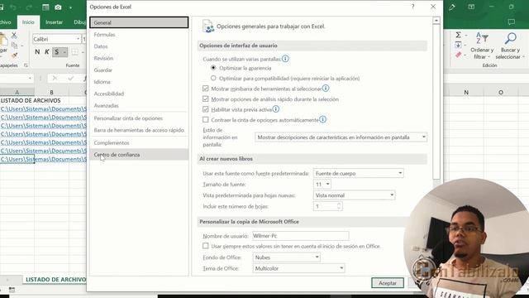Select Datos category in options list
Viewport: 529px width, 298px height.
pos(139,46)
